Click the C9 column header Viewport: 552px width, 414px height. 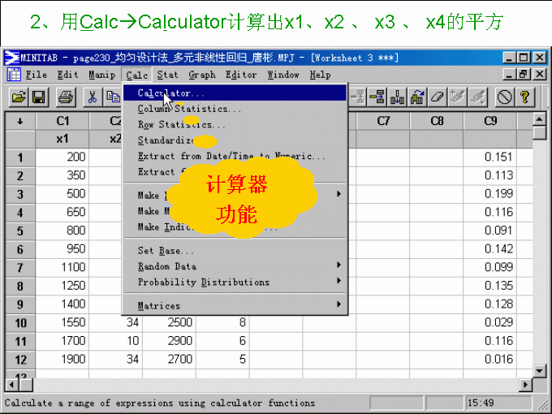coord(489,121)
